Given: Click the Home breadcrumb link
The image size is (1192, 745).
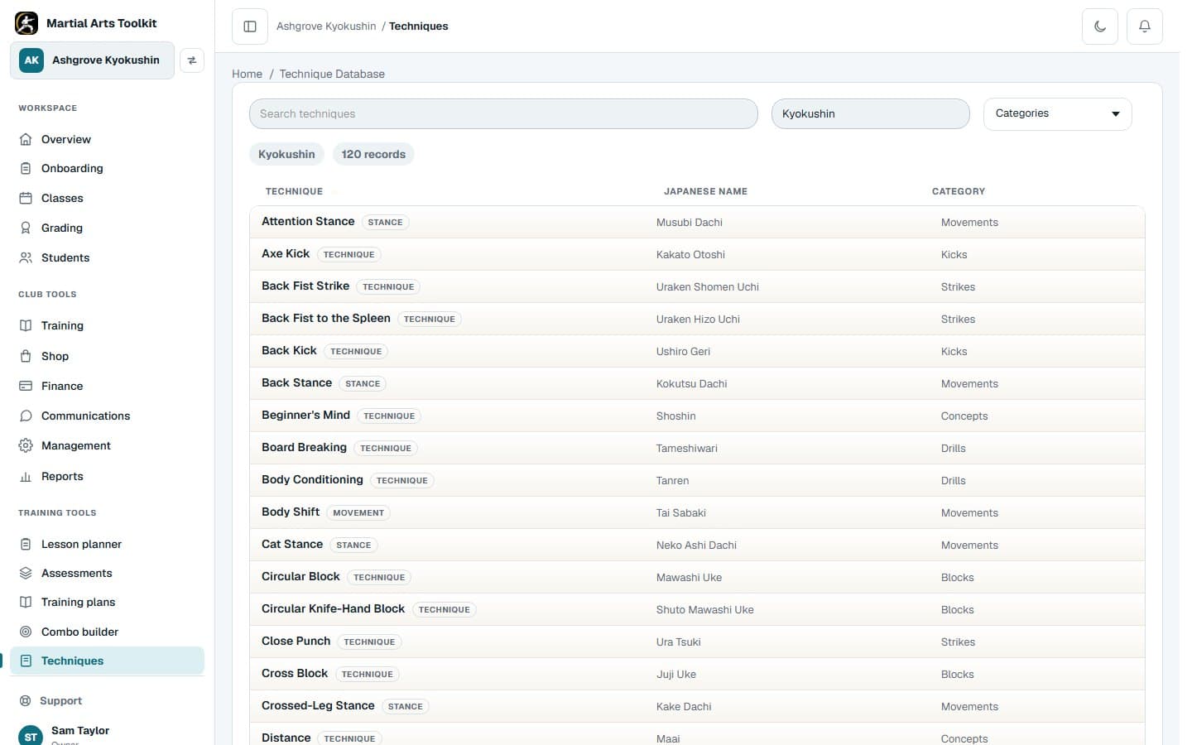Looking at the screenshot, I should tap(247, 74).
